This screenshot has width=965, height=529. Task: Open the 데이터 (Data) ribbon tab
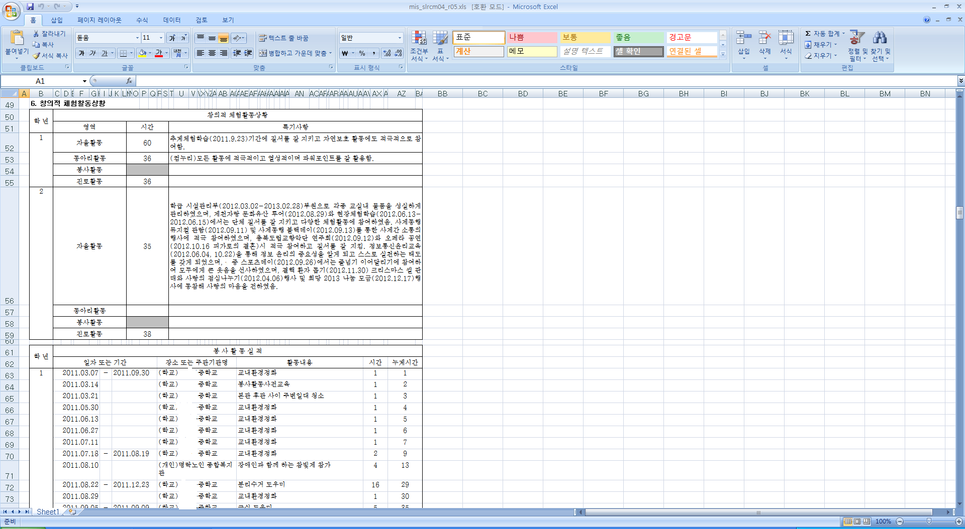click(171, 20)
